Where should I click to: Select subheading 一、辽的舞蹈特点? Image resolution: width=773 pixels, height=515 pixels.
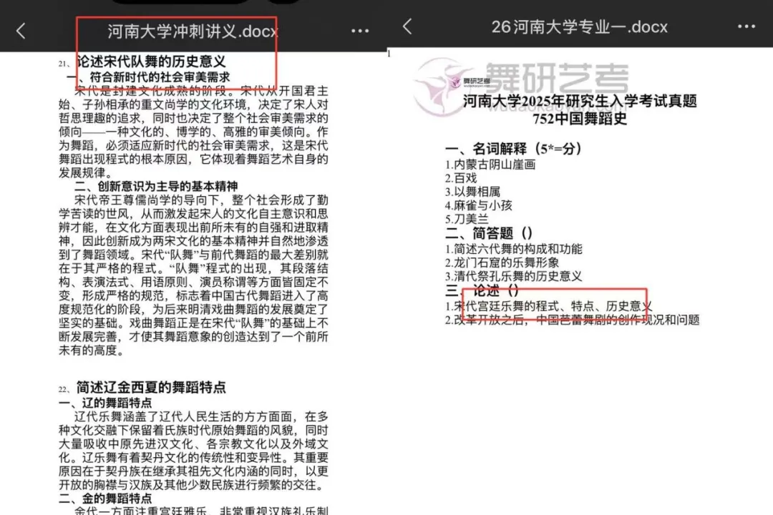pyautogui.click(x=105, y=403)
